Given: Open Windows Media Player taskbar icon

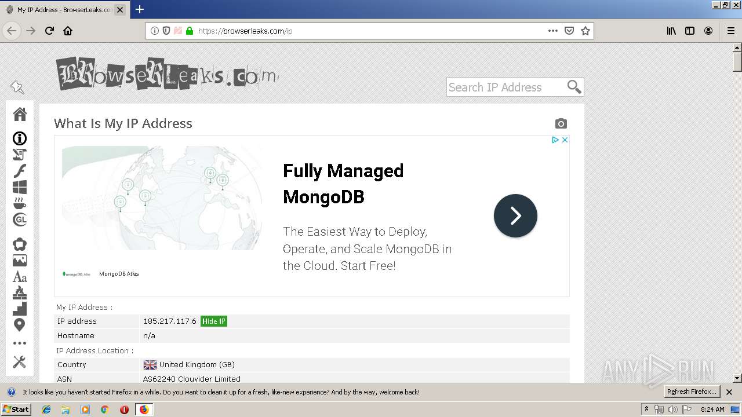Looking at the screenshot, I should [85, 409].
